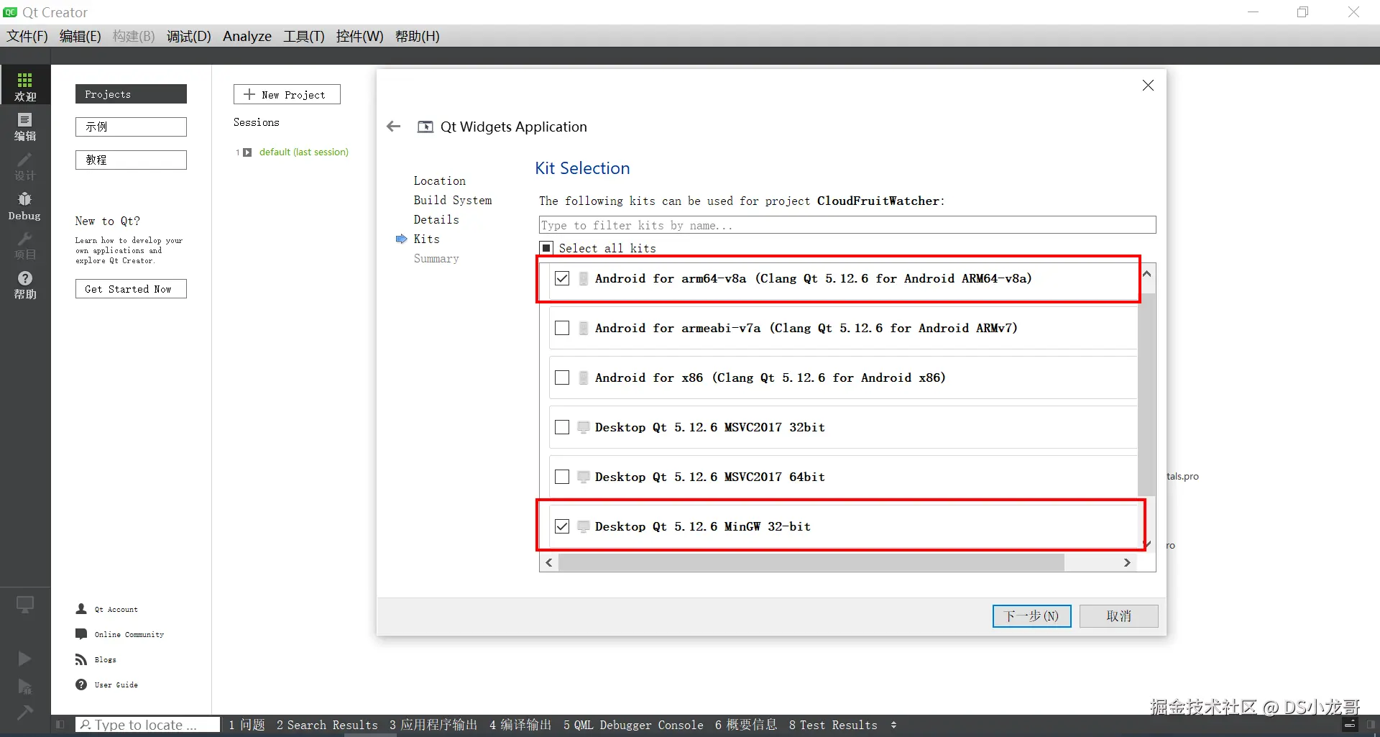
Task: Uncheck Android for arm64-v8a kit
Action: point(562,278)
